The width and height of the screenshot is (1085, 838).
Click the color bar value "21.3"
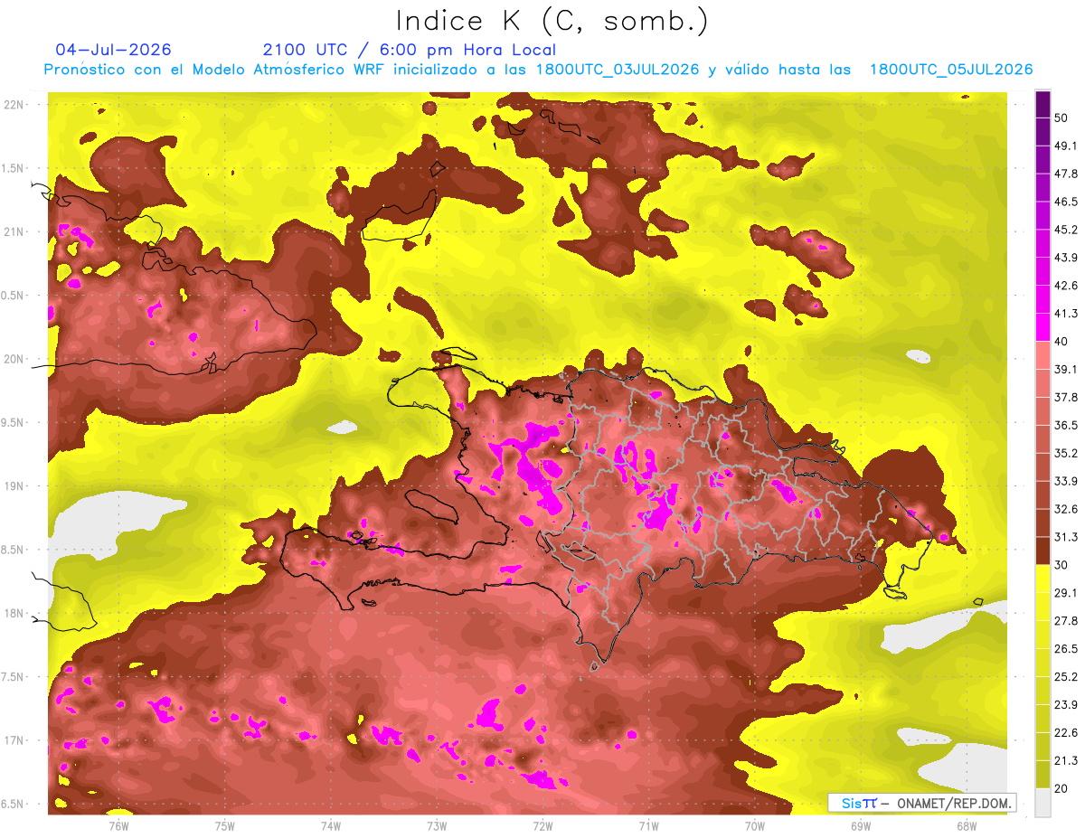(x=1065, y=760)
